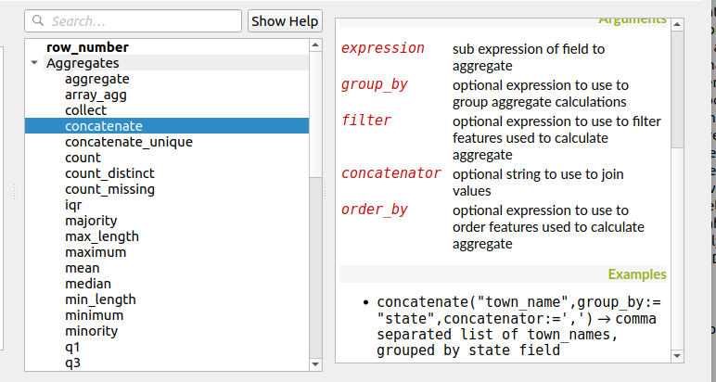Pick the count_distinct function
The image size is (716, 382).
coord(109,173)
